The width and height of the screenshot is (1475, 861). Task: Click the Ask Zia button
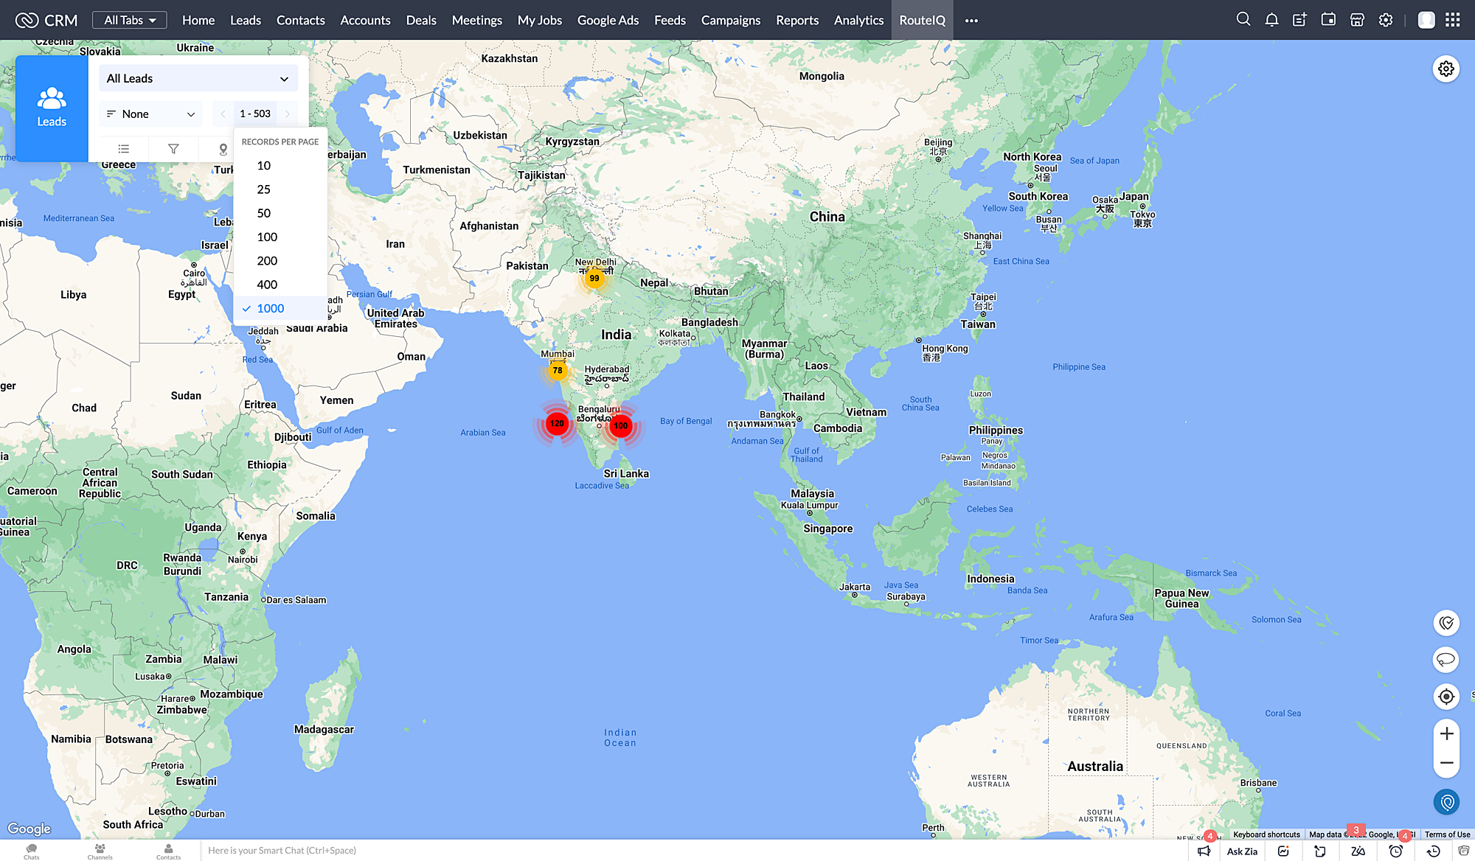pyautogui.click(x=1242, y=851)
